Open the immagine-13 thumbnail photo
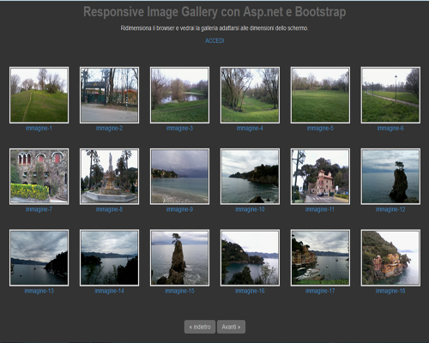 click(39, 258)
